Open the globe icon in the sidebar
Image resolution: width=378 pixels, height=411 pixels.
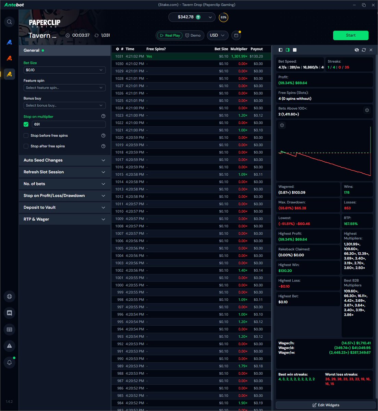(x=9, y=297)
